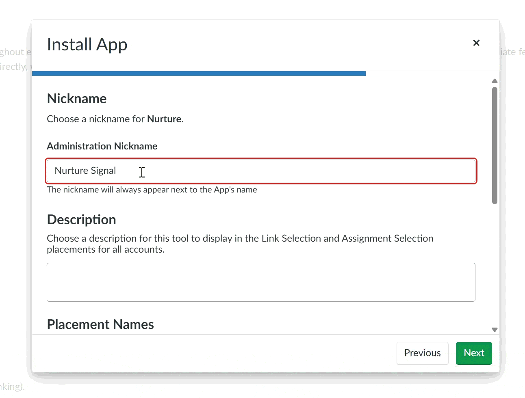Click the Description section heading
525x398 pixels.
tap(81, 220)
